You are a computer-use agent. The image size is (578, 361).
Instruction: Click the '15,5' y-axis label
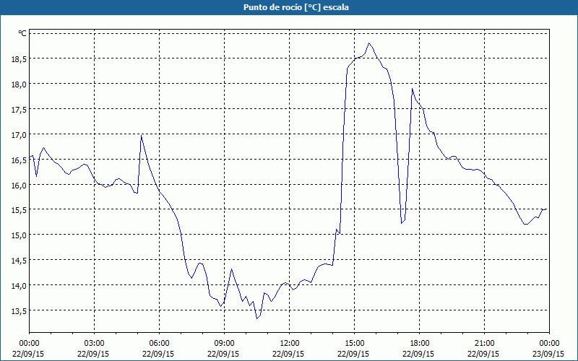(x=19, y=210)
